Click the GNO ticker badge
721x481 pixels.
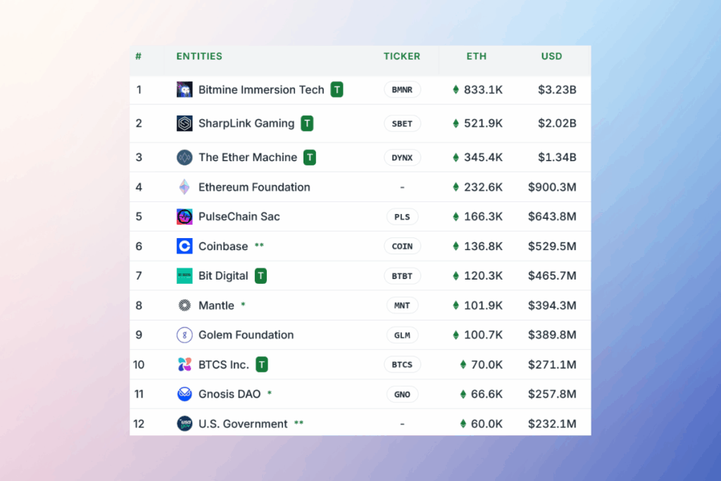402,394
